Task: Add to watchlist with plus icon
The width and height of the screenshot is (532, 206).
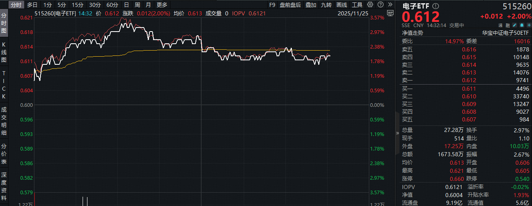Action: (529, 25)
